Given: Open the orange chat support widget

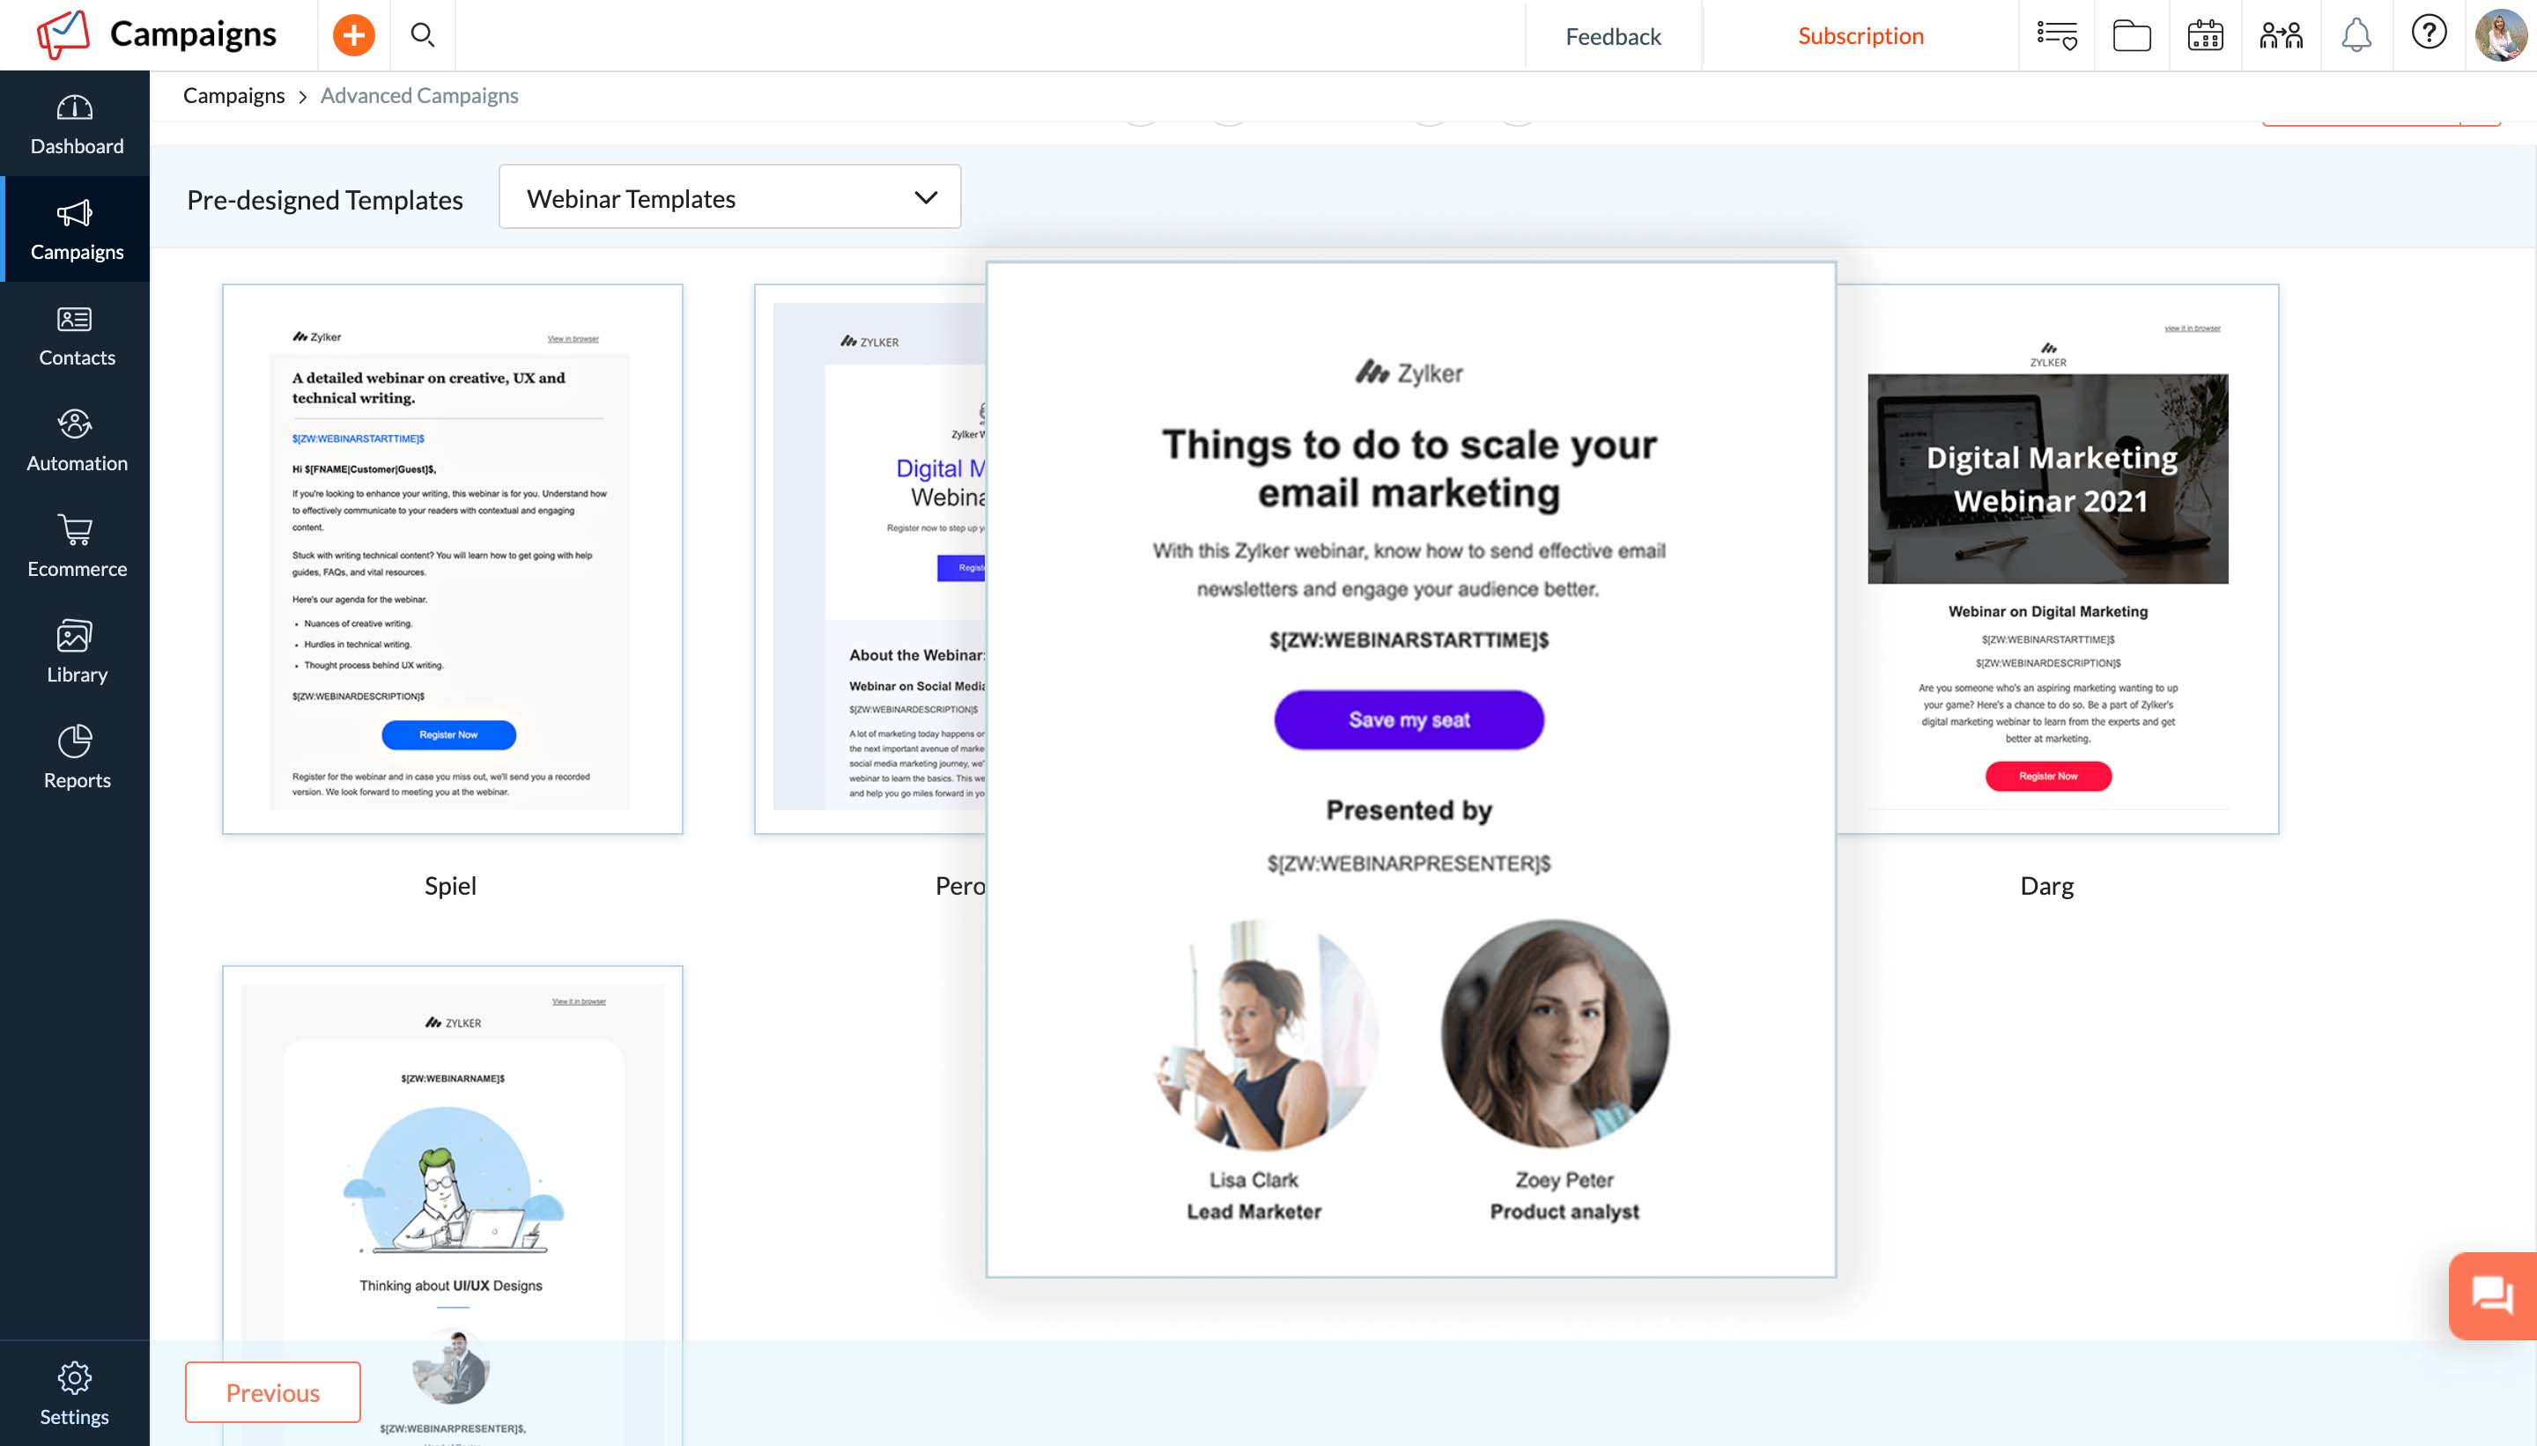Looking at the screenshot, I should (x=2491, y=1295).
